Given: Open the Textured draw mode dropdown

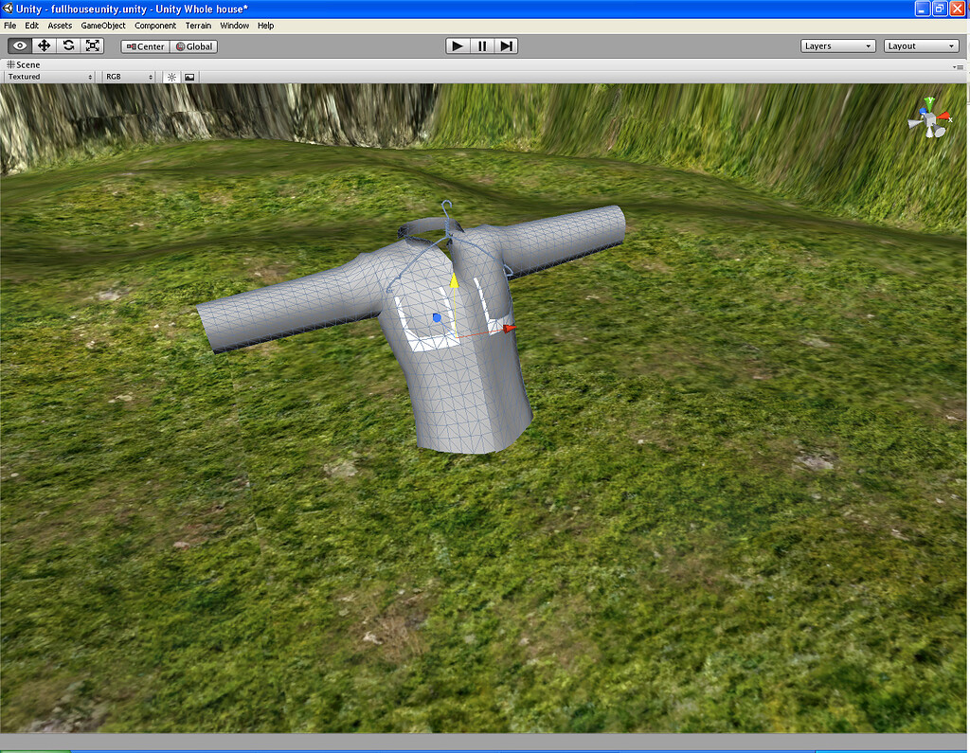Looking at the screenshot, I should (x=47, y=77).
